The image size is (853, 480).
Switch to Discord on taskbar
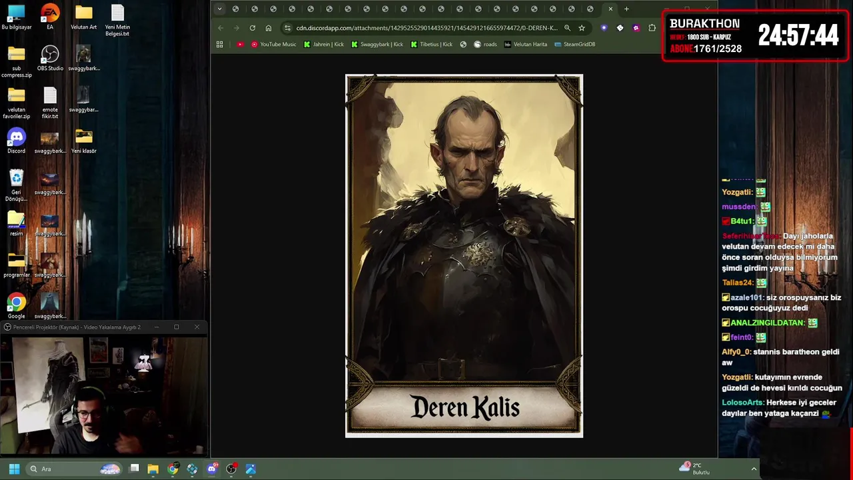pyautogui.click(x=212, y=469)
